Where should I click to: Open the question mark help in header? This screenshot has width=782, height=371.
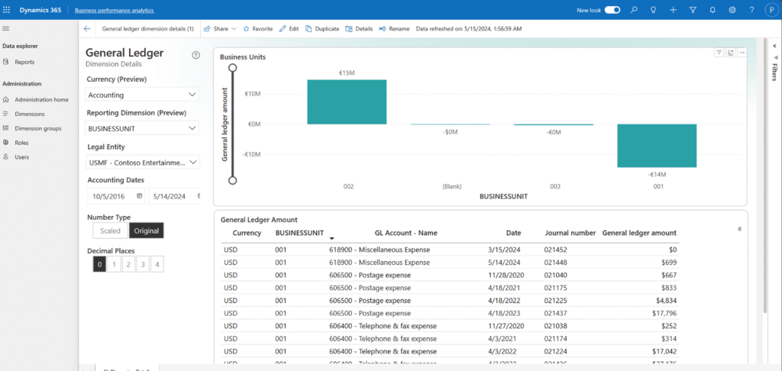[751, 10]
